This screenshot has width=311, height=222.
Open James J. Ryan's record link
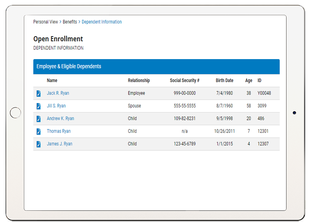click(59, 144)
